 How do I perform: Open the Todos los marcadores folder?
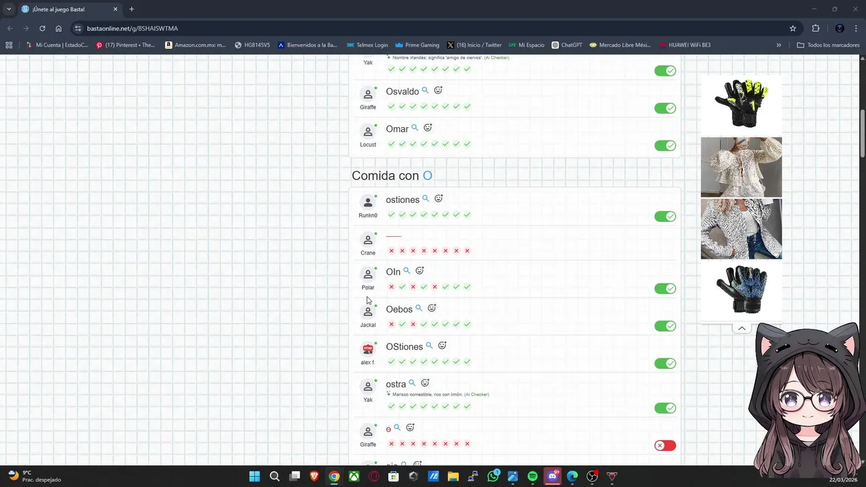point(828,45)
